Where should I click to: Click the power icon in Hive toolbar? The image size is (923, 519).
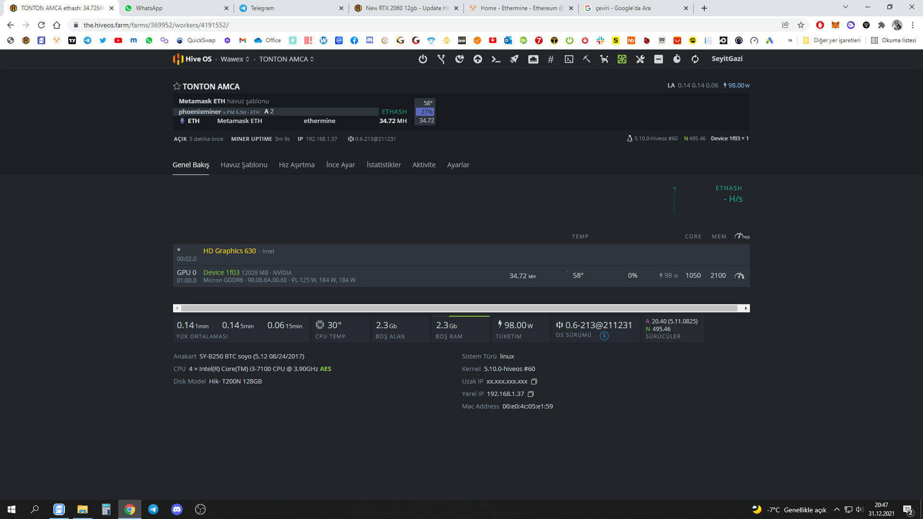pyautogui.click(x=423, y=59)
